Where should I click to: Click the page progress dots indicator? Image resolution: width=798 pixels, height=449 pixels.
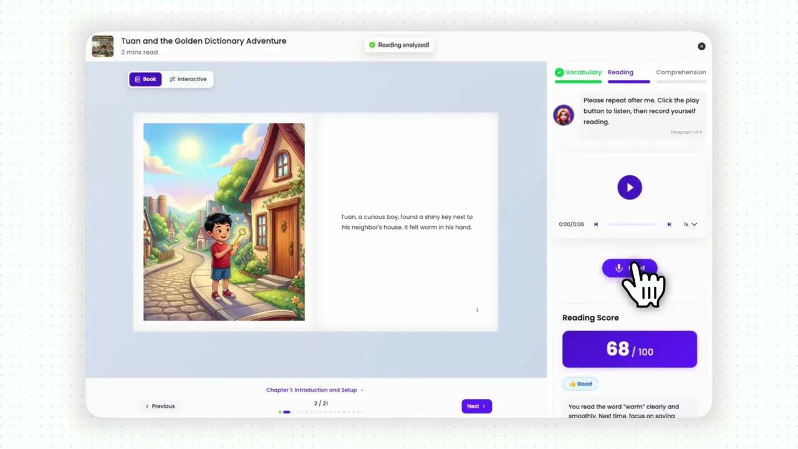[320, 412]
